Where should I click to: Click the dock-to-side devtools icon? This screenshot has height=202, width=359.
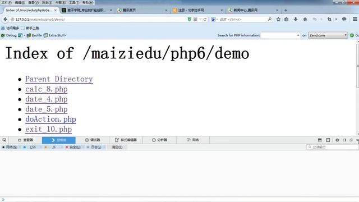344,140
